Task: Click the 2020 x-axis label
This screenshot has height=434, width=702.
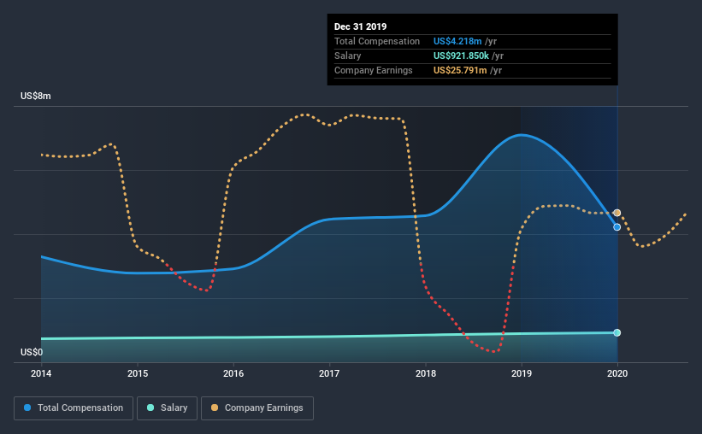Action: point(617,373)
